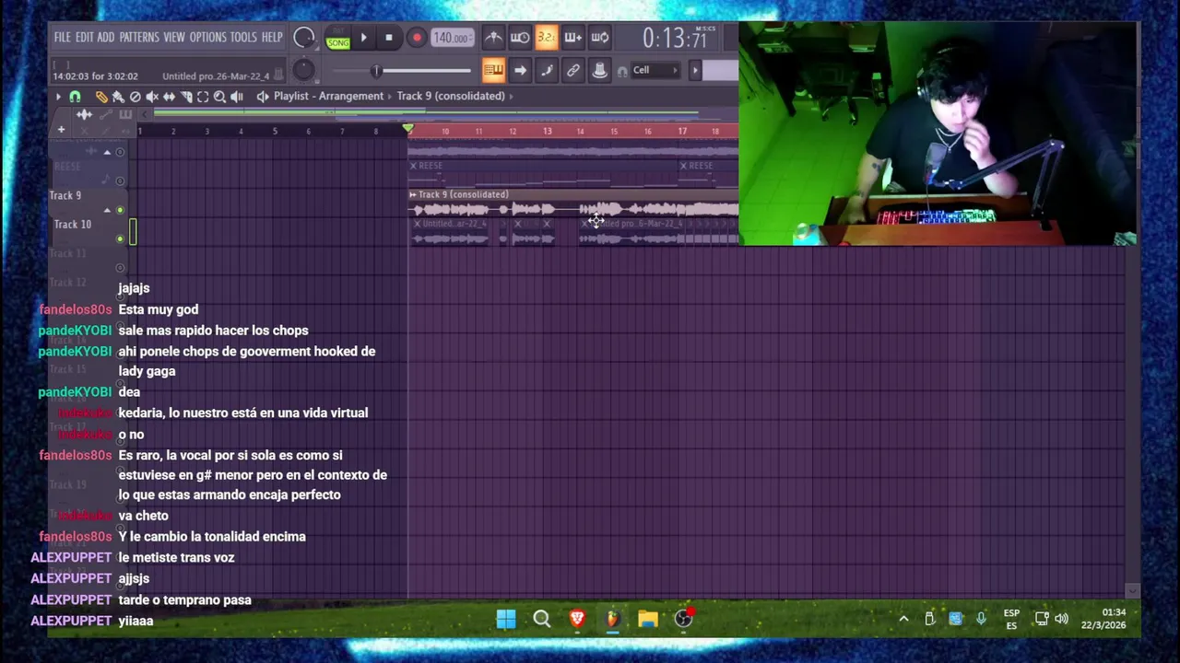Toggle the countdown 3.2.1 before recording button
The width and height of the screenshot is (1180, 663).
point(547,38)
